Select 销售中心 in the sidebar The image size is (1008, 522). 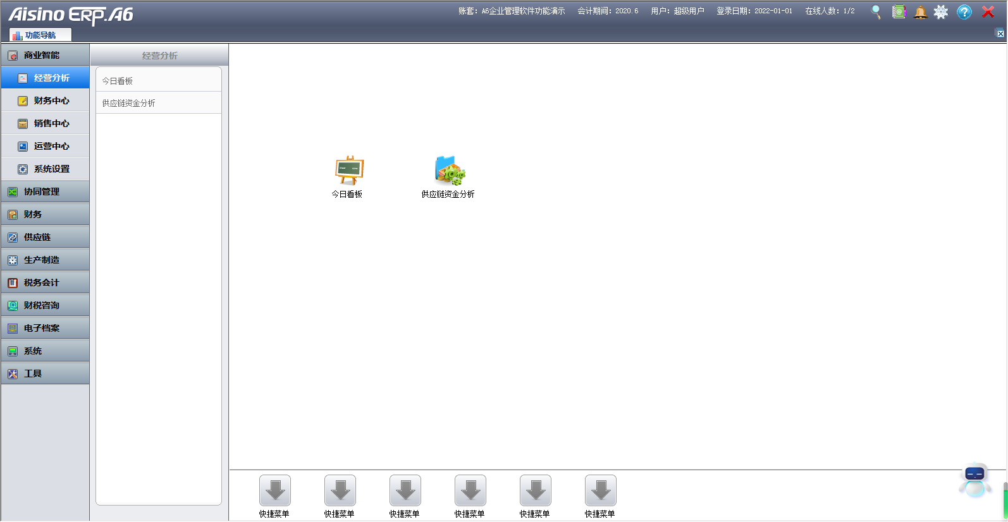click(51, 124)
